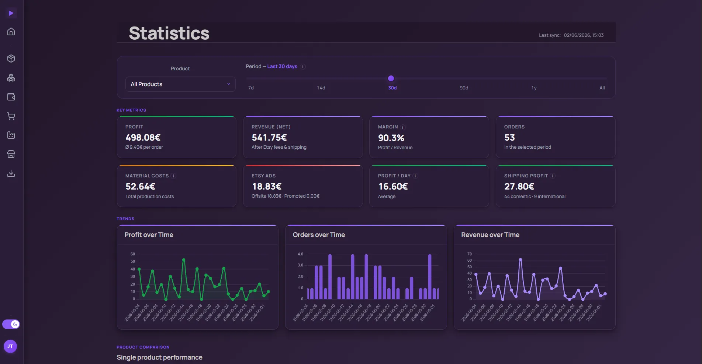Image resolution: width=702 pixels, height=364 pixels.
Task: Select the All period option
Action: click(x=602, y=88)
